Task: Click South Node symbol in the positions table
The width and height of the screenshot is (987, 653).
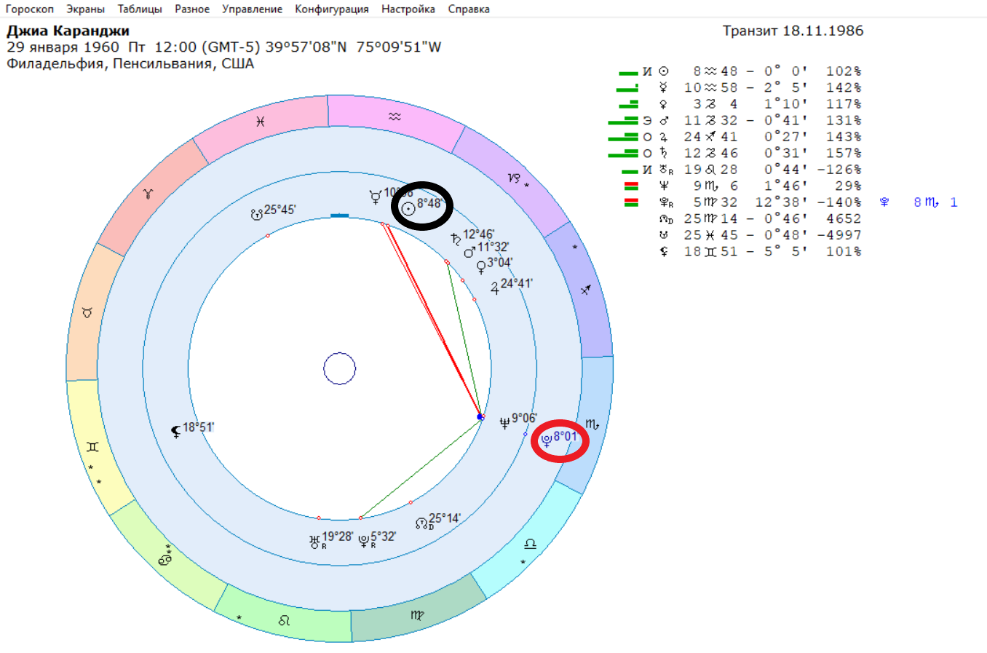Action: [664, 235]
